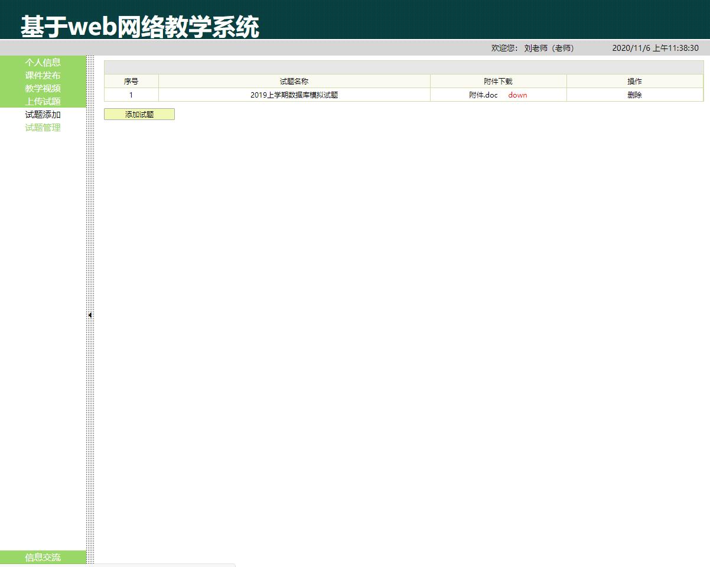Screen dimensions: 710x567
Task: Open the 试题添加 submenu entry
Action: 42,115
